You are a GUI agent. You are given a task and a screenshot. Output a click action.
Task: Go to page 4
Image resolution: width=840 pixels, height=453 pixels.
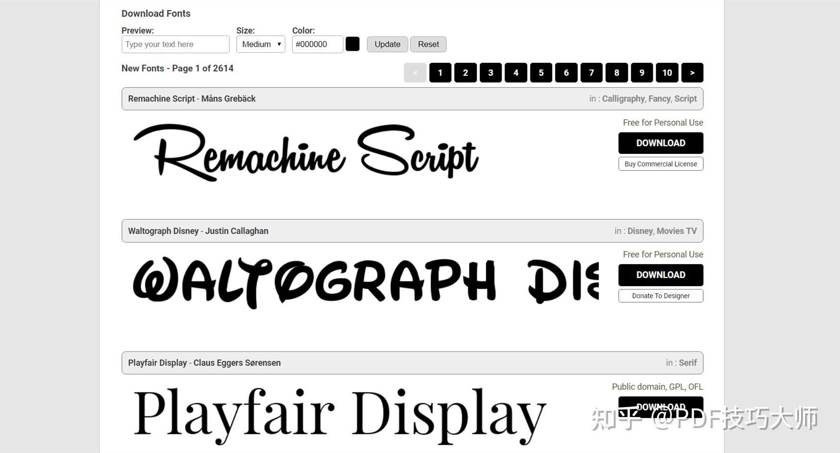pyautogui.click(x=516, y=72)
